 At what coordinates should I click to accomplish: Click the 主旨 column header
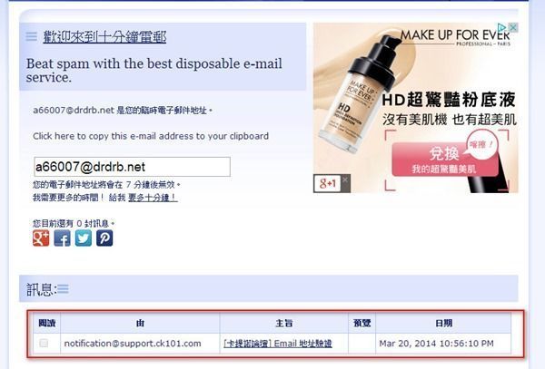pos(284,324)
